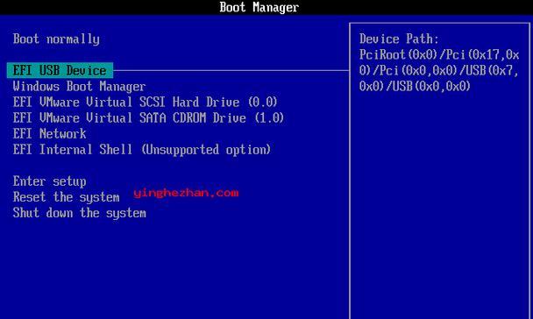The width and height of the screenshot is (533, 319).
Task: Choose Reset the system
Action: (x=67, y=197)
